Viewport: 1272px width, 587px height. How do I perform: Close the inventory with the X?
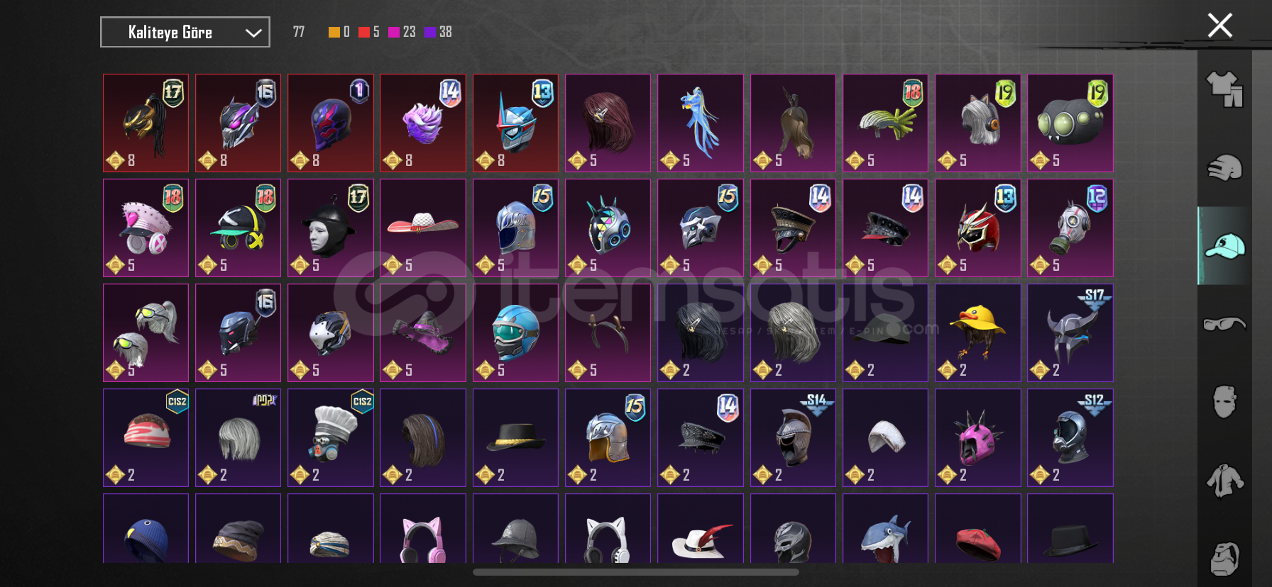pos(1219,26)
